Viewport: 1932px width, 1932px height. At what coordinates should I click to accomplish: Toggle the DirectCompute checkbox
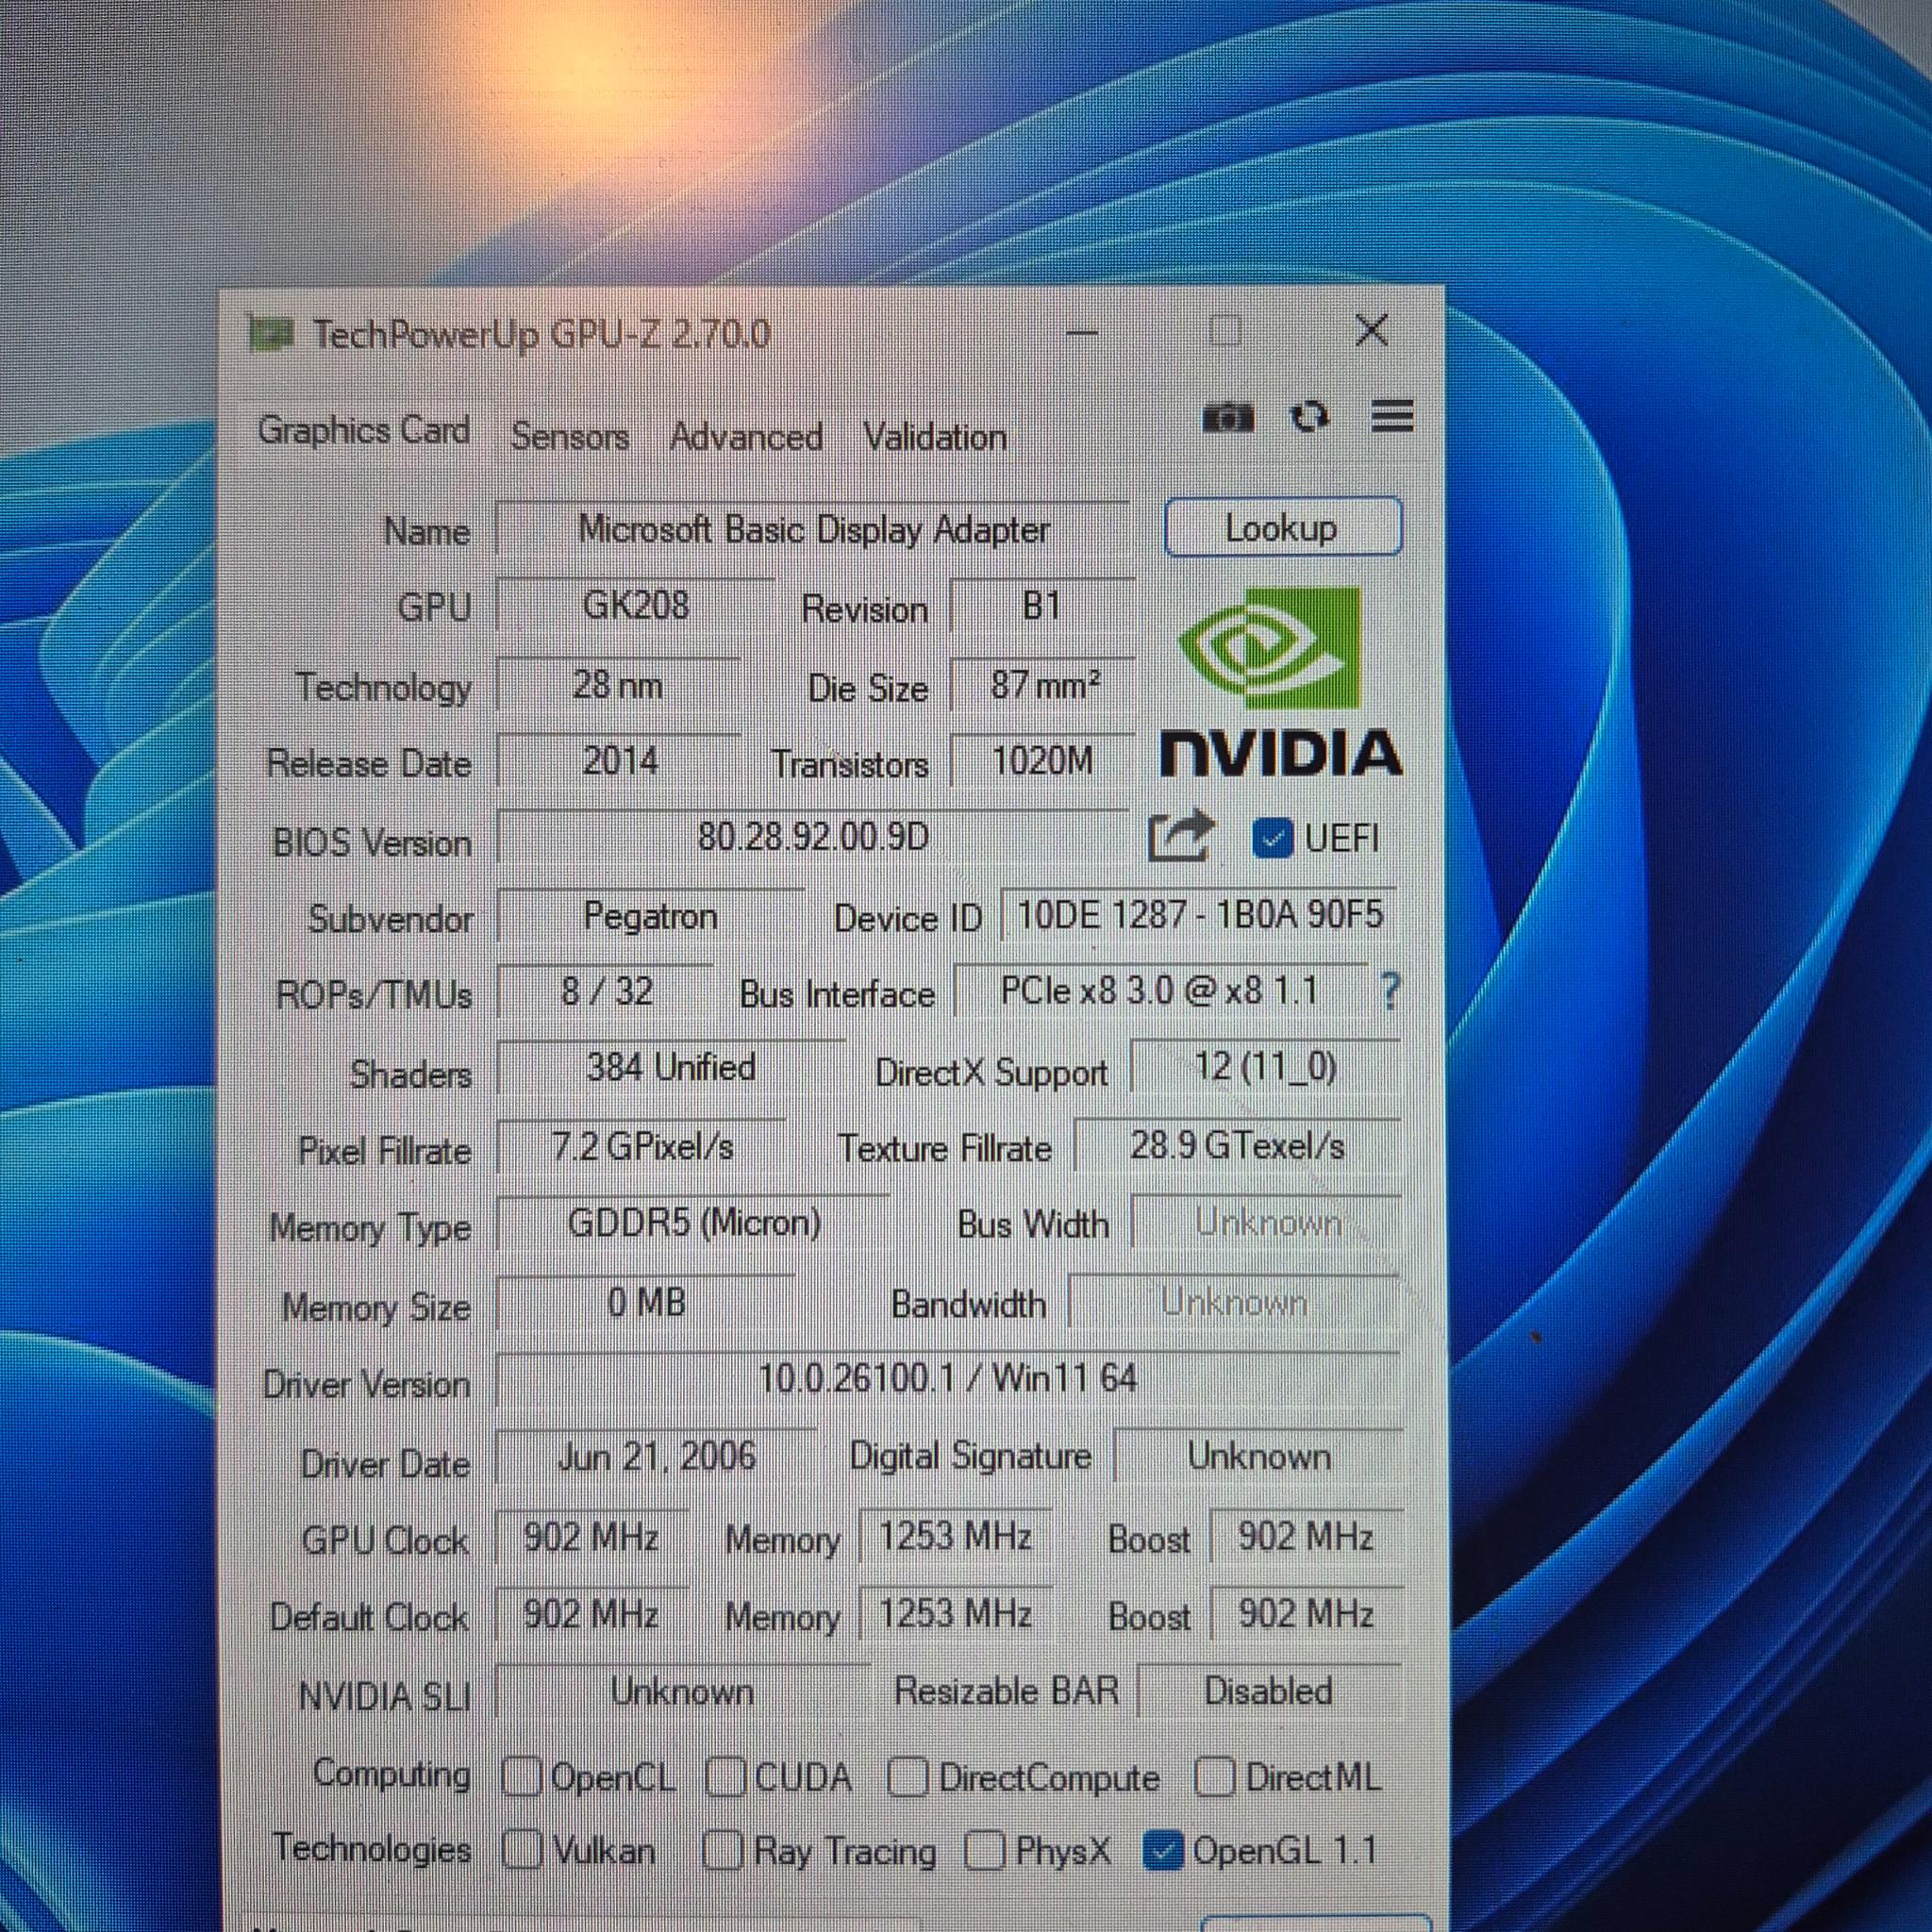[907, 1776]
